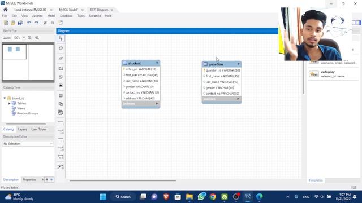Open the Edit menu
362x203 pixels.
(x=14, y=16)
